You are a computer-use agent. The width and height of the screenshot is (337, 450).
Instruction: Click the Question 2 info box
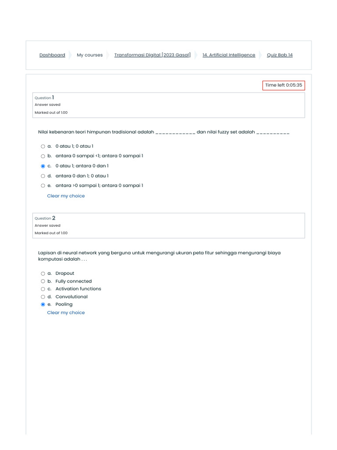click(168, 225)
